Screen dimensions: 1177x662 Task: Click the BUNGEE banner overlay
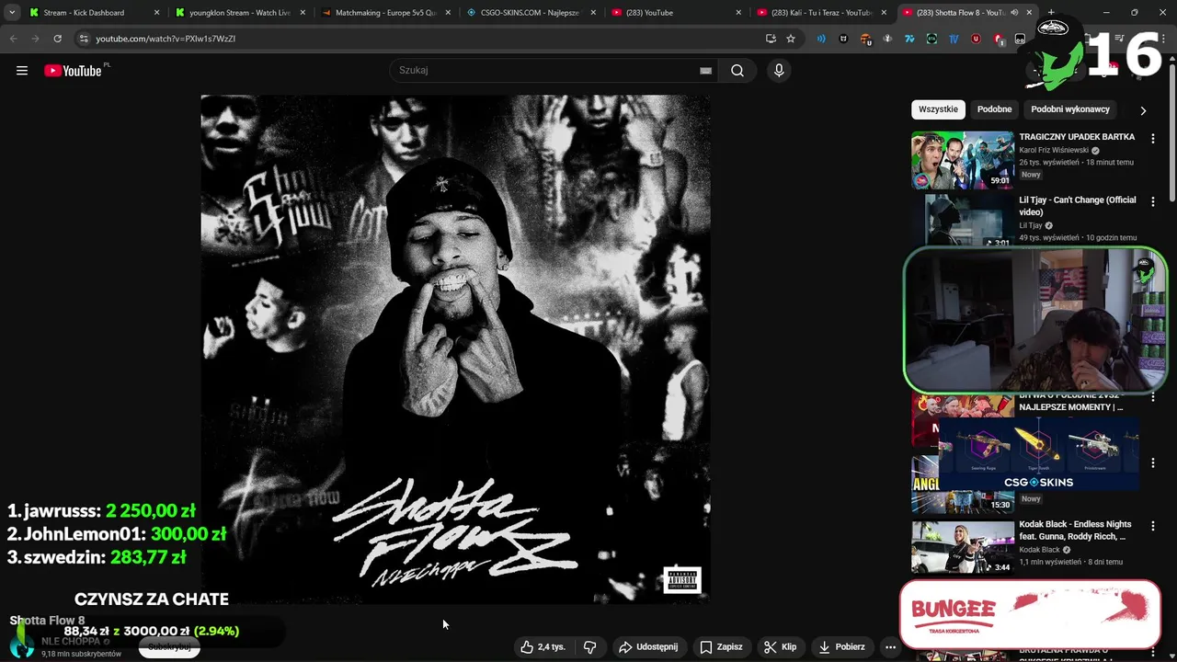(x=1030, y=613)
